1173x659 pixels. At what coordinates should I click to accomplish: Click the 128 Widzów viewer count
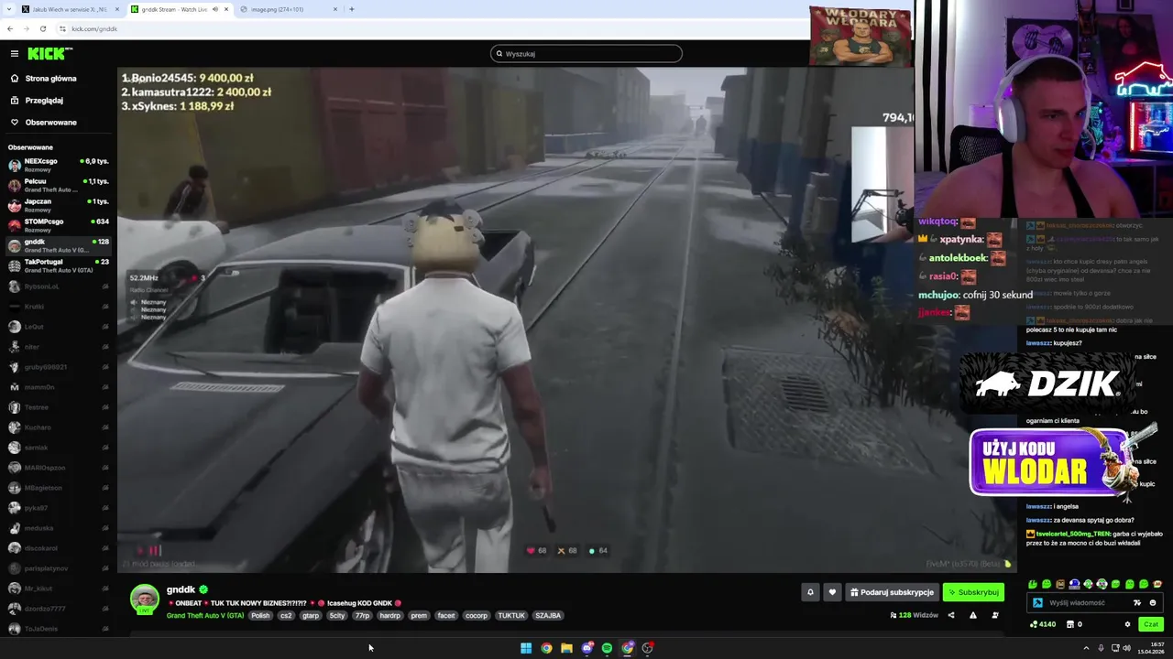(914, 615)
